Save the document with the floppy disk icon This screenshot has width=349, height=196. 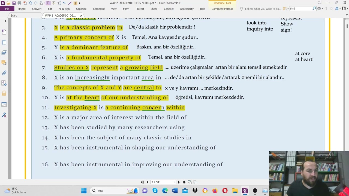click(14, 3)
